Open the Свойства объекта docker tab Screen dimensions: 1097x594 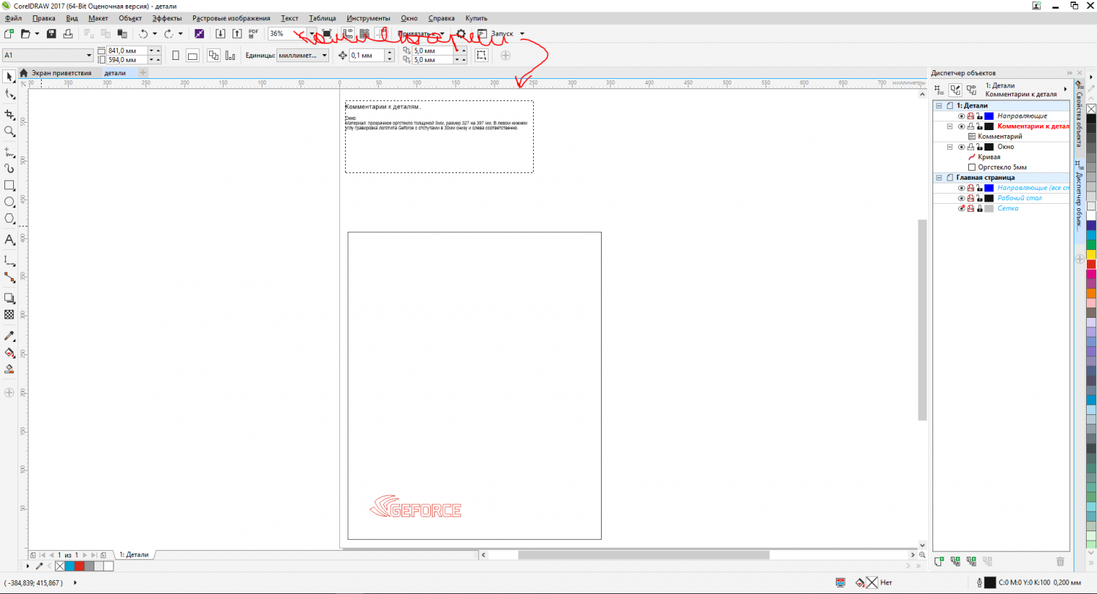[x=1079, y=117]
